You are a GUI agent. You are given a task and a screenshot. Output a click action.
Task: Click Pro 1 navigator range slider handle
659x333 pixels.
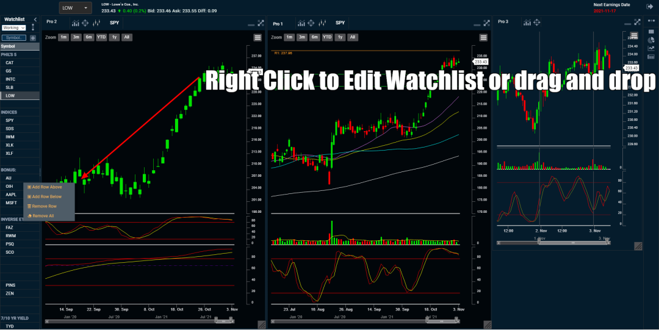pos(443,321)
